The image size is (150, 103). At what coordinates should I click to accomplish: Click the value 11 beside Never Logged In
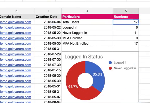126,33
